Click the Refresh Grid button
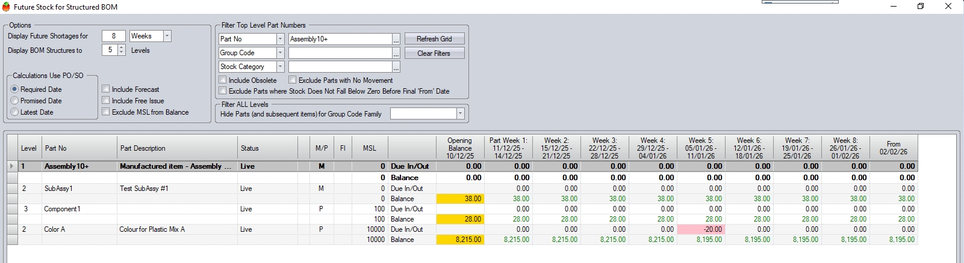964x263 pixels. pos(434,39)
